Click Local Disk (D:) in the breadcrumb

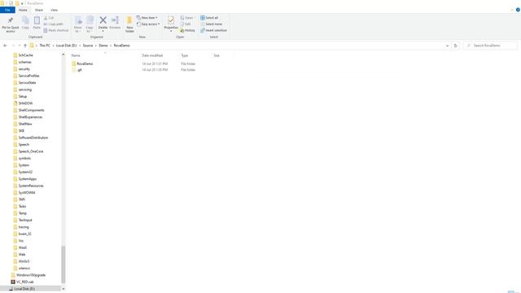tap(66, 46)
